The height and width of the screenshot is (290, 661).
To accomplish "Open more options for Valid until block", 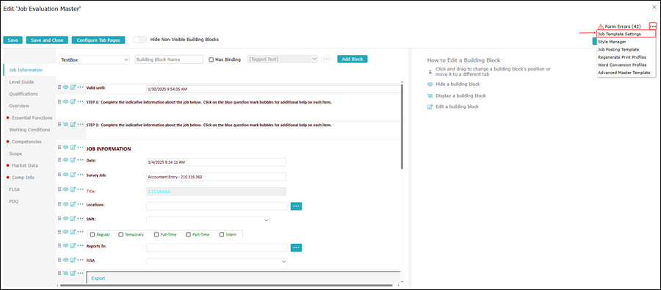I will 80,87.
